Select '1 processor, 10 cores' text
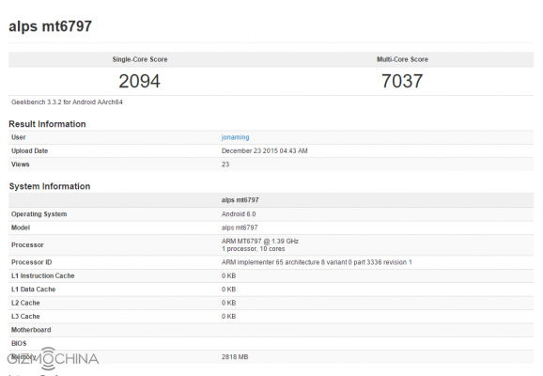This screenshot has height=376, width=543. (253, 249)
